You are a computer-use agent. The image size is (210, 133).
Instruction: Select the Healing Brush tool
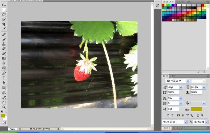[4, 34]
